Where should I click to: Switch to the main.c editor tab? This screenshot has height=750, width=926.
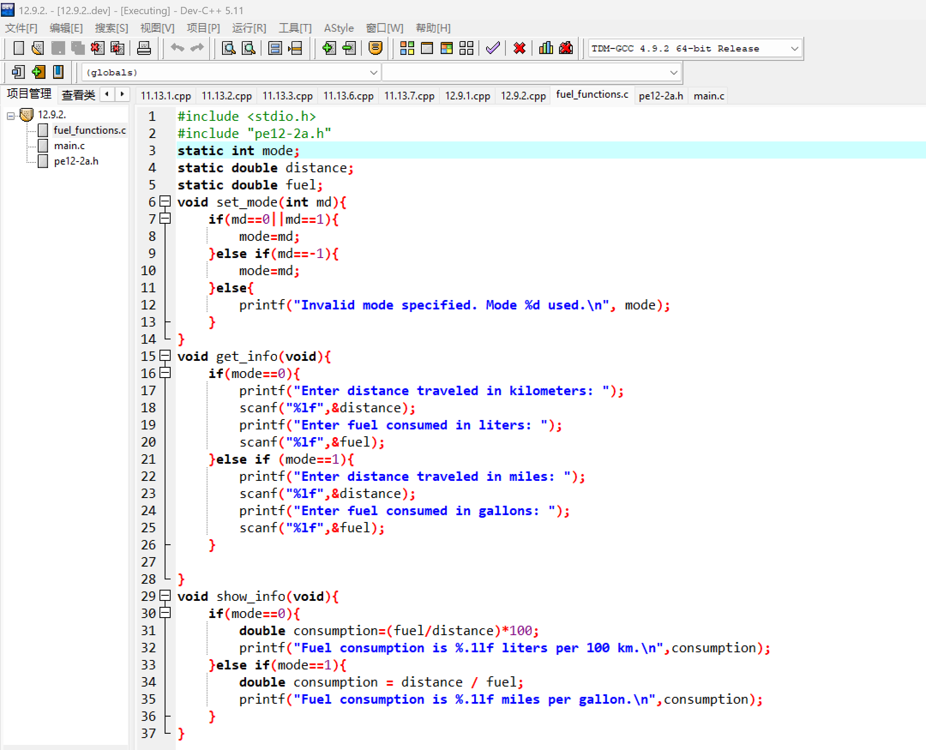point(709,96)
